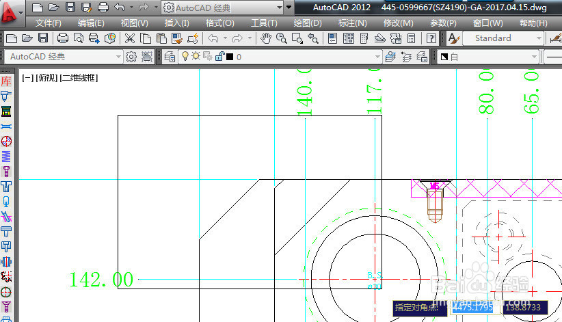Toggle layer 0 freeze sun icon

[x=196, y=56]
